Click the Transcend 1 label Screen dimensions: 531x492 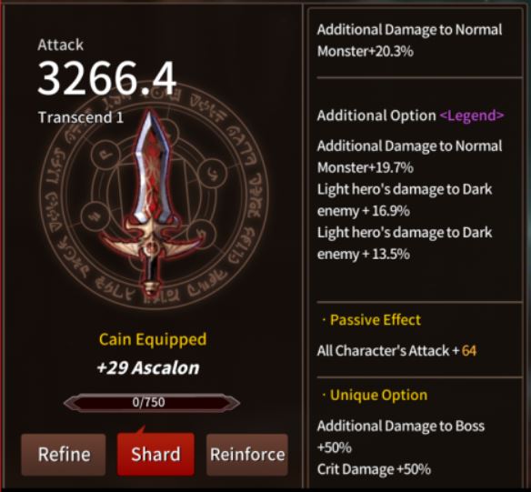click(x=81, y=117)
